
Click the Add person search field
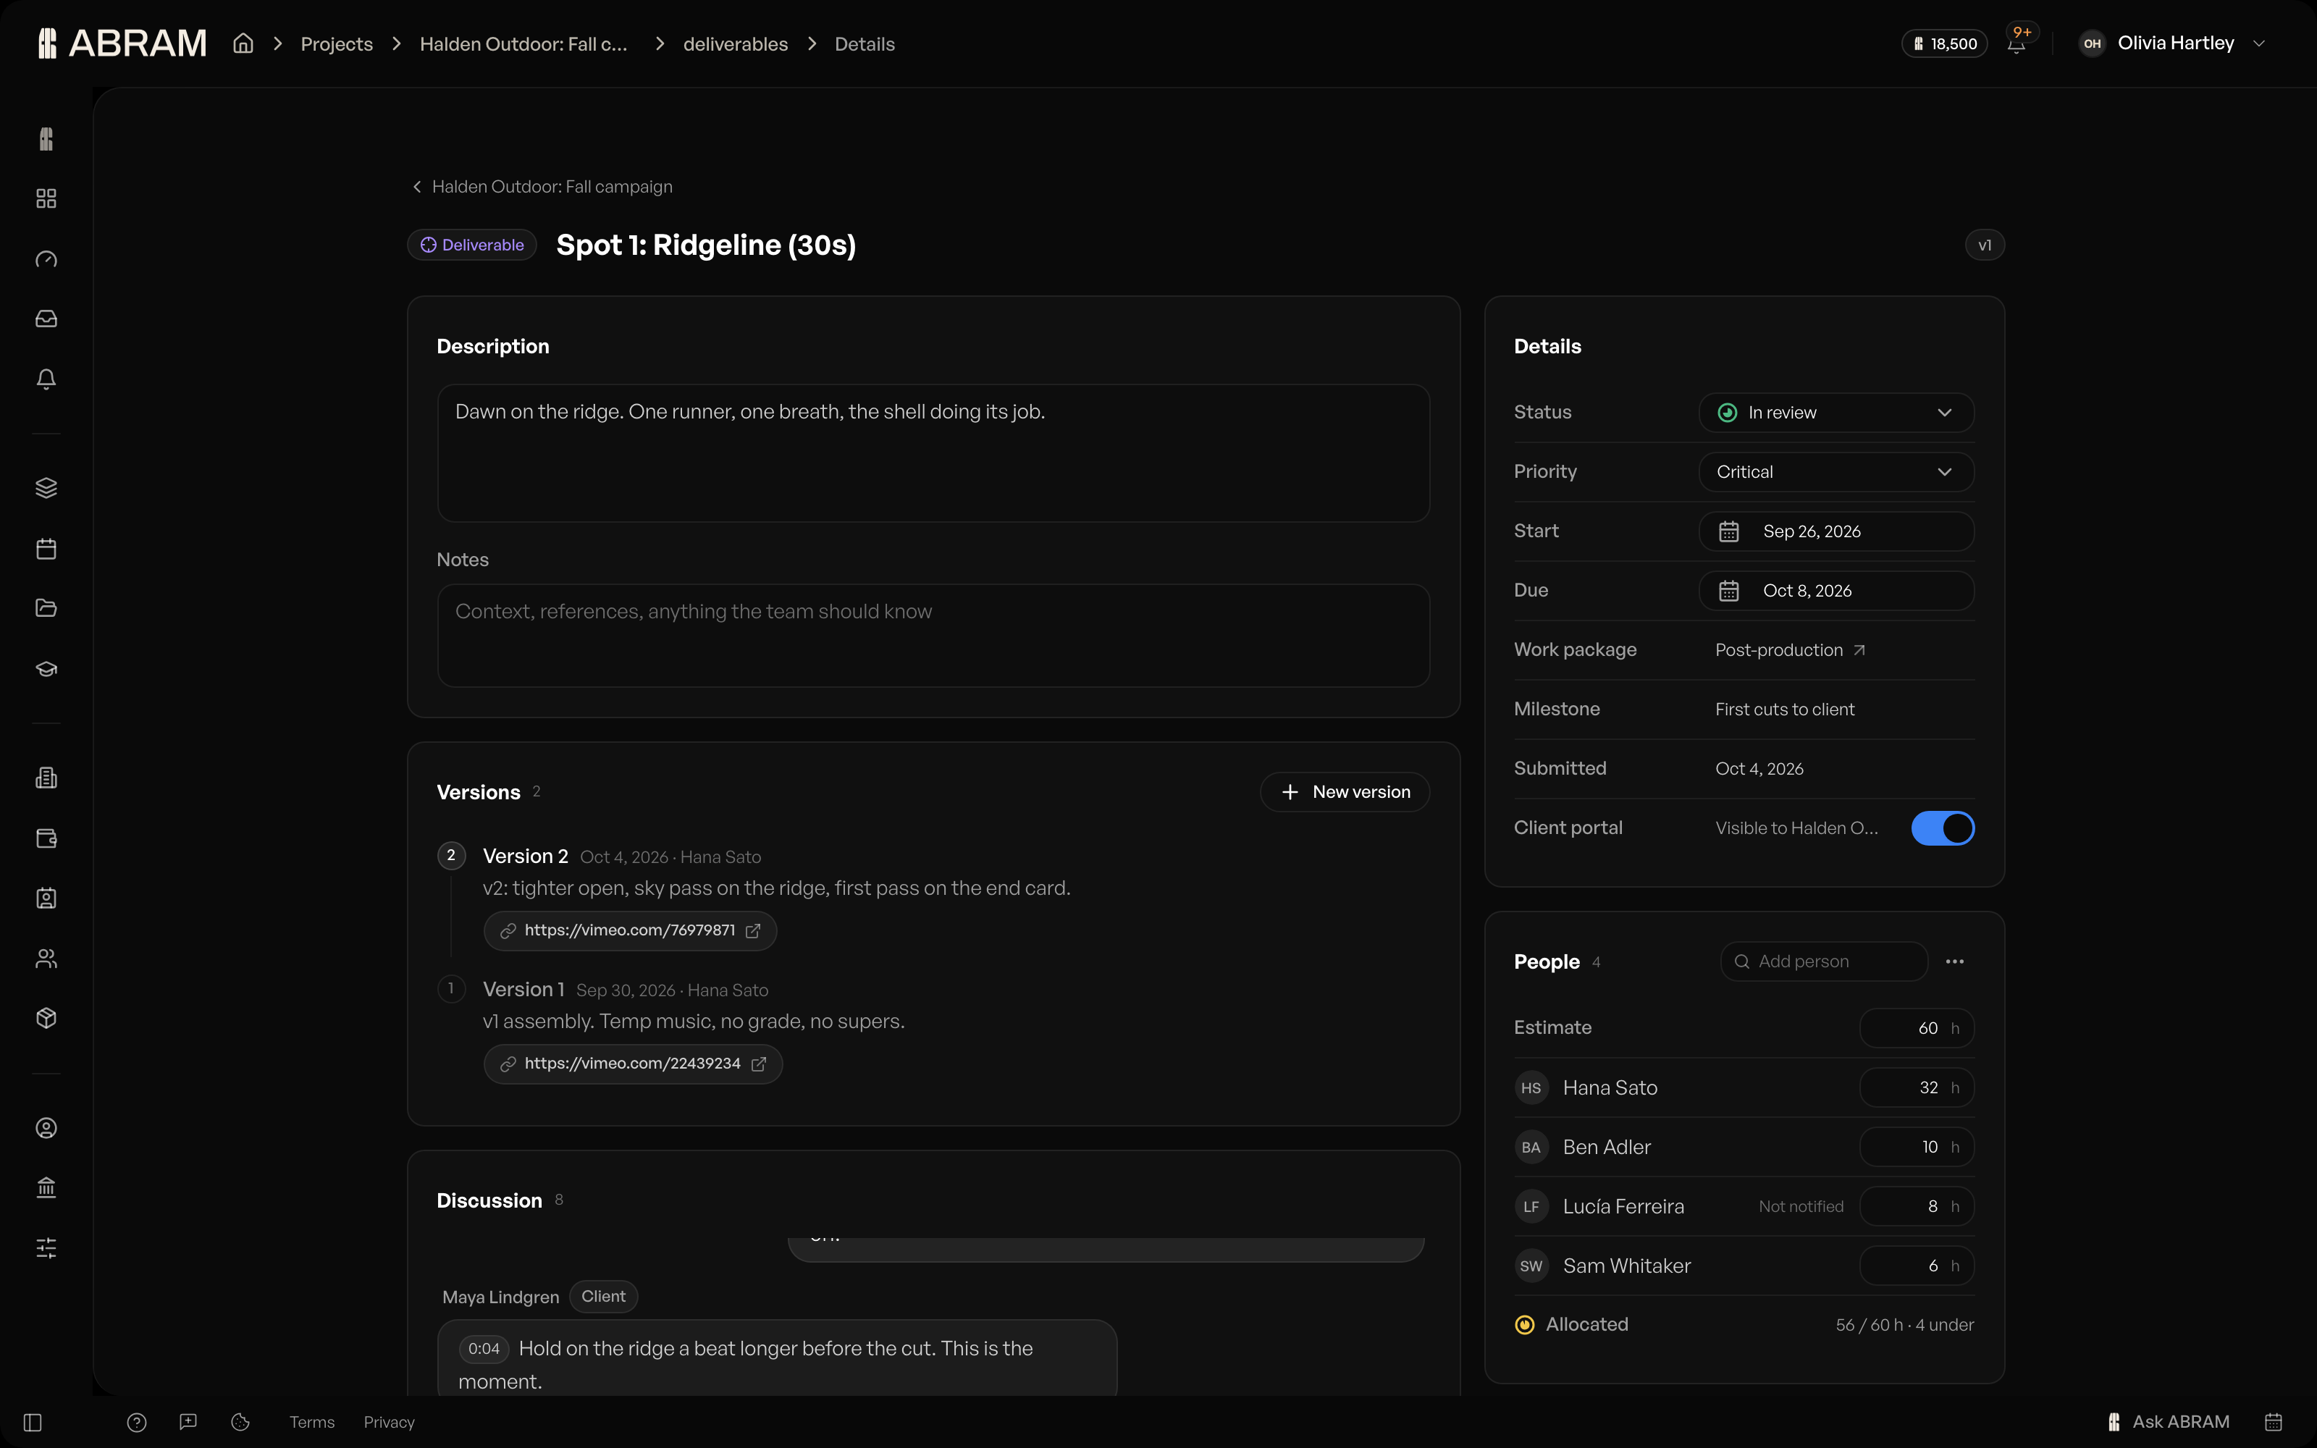pyautogui.click(x=1824, y=961)
